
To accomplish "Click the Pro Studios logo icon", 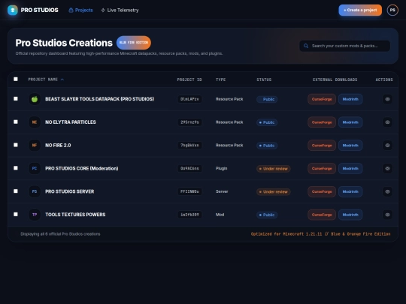I will pyautogui.click(x=13, y=10).
